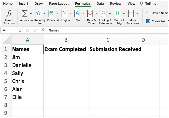Open the Text functions icon
Viewport: 169px width, 118px height.
click(77, 13)
